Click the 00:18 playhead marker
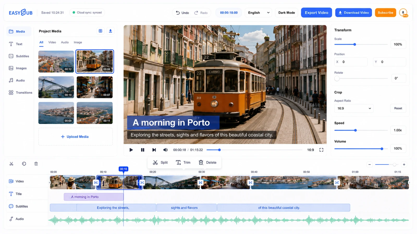417x234 pixels. click(124, 169)
